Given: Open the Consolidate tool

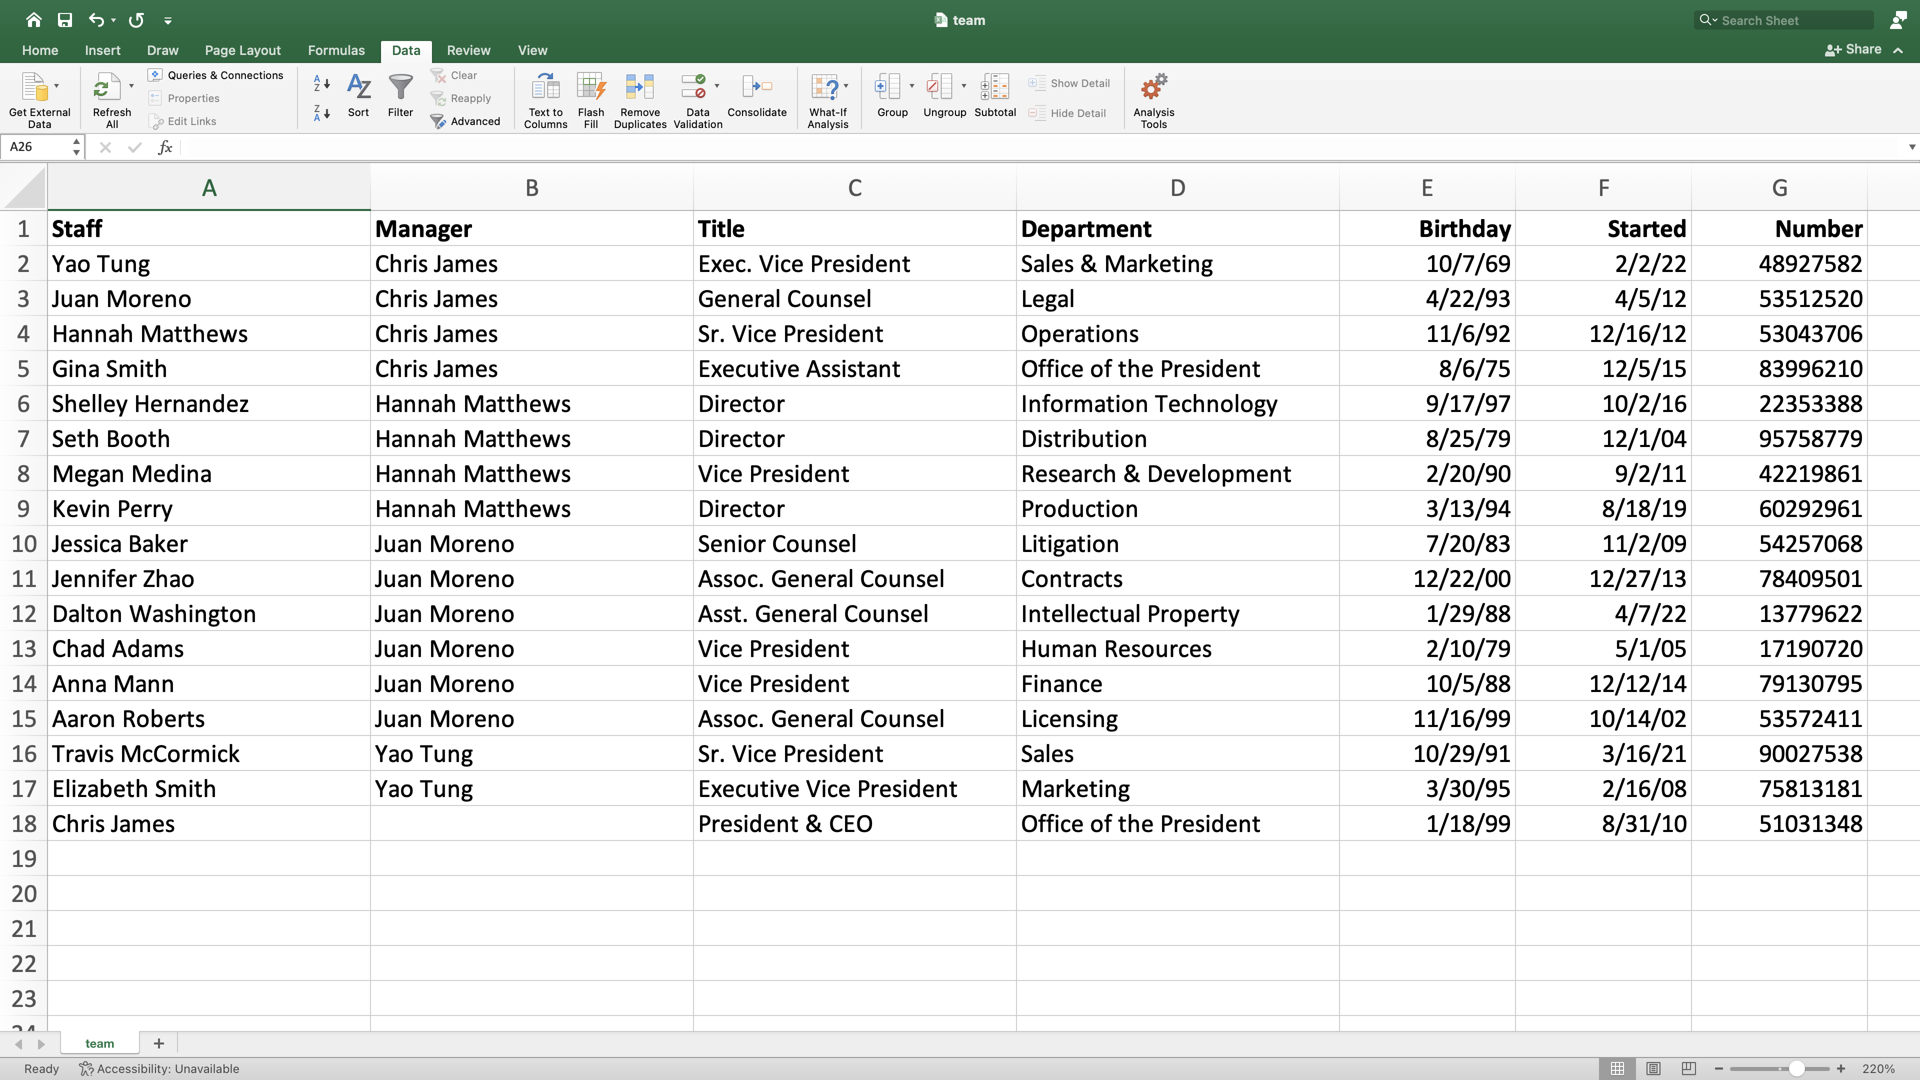Looking at the screenshot, I should [x=756, y=87].
